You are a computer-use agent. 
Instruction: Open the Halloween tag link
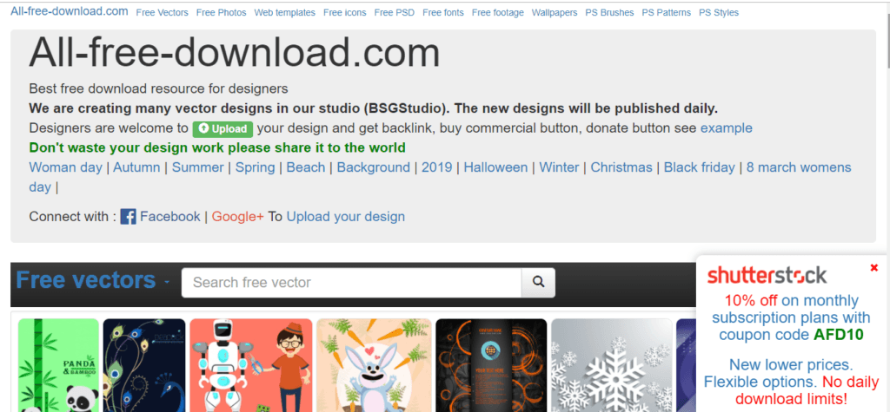coord(495,167)
